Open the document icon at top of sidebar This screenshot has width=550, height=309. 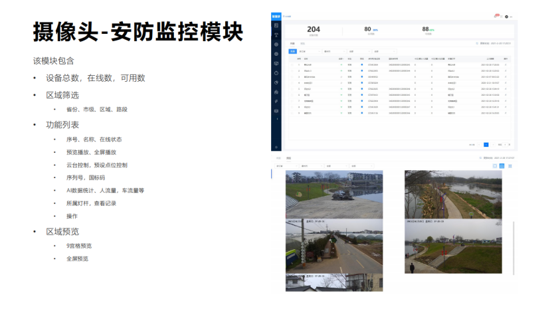(276, 26)
